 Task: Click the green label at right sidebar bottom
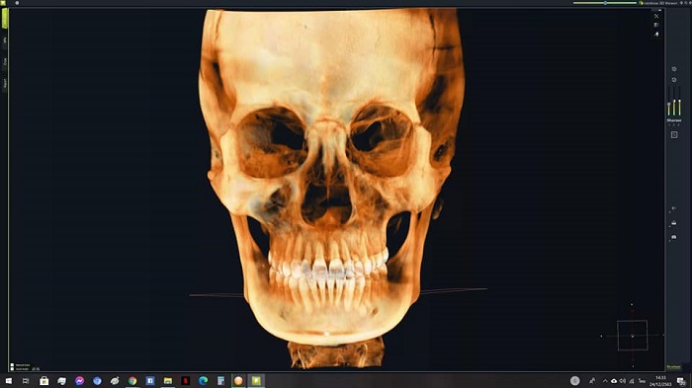pos(673,367)
